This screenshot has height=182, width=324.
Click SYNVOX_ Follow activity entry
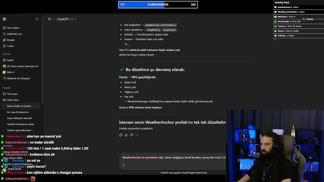coord(284,36)
